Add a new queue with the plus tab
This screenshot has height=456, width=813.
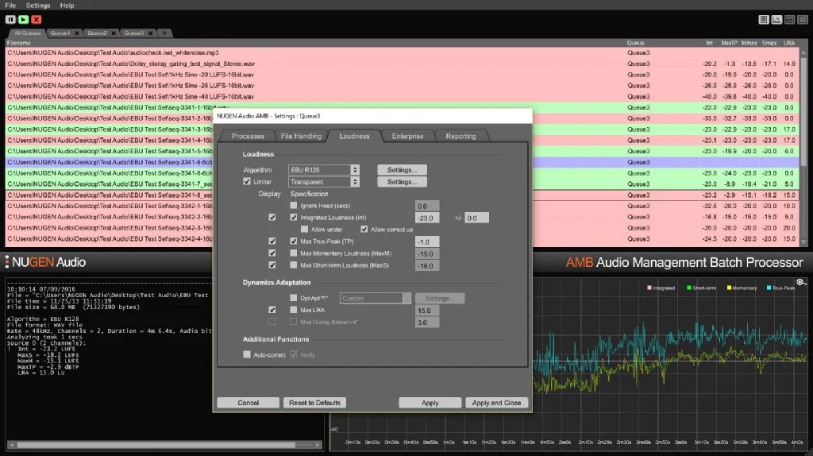(x=164, y=33)
